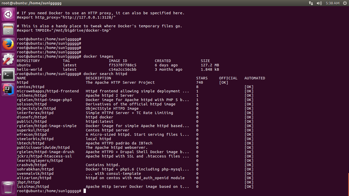Image resolution: width=349 pixels, height=196 pixels.
Task: Click 'The Apache HTTP Server Project' description
Action: click(120, 82)
